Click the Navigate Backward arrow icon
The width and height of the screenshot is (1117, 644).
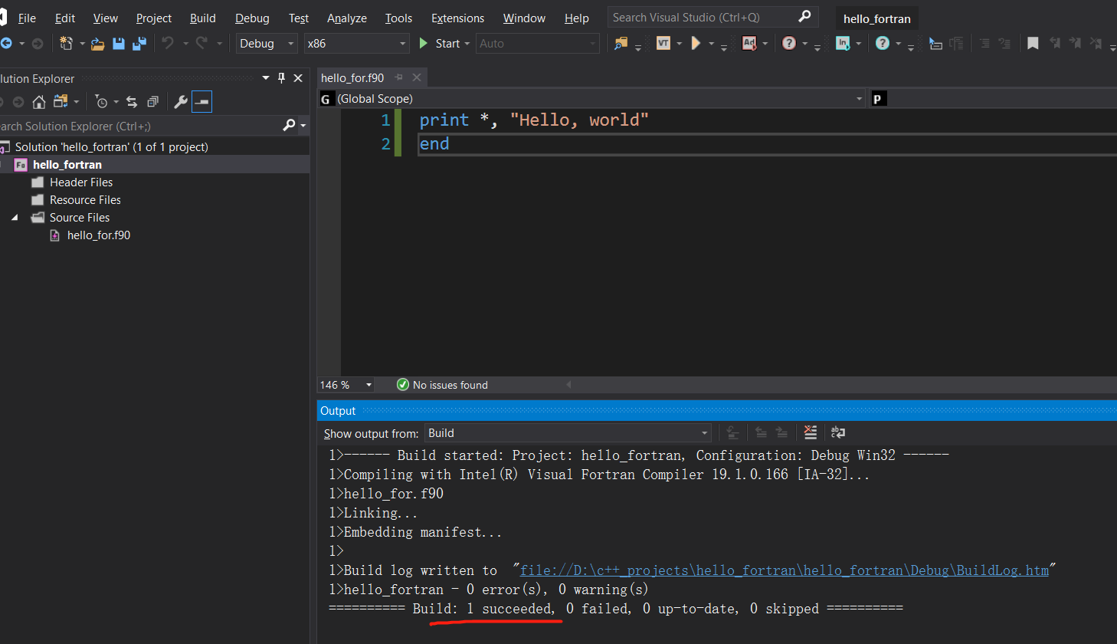(x=5, y=44)
